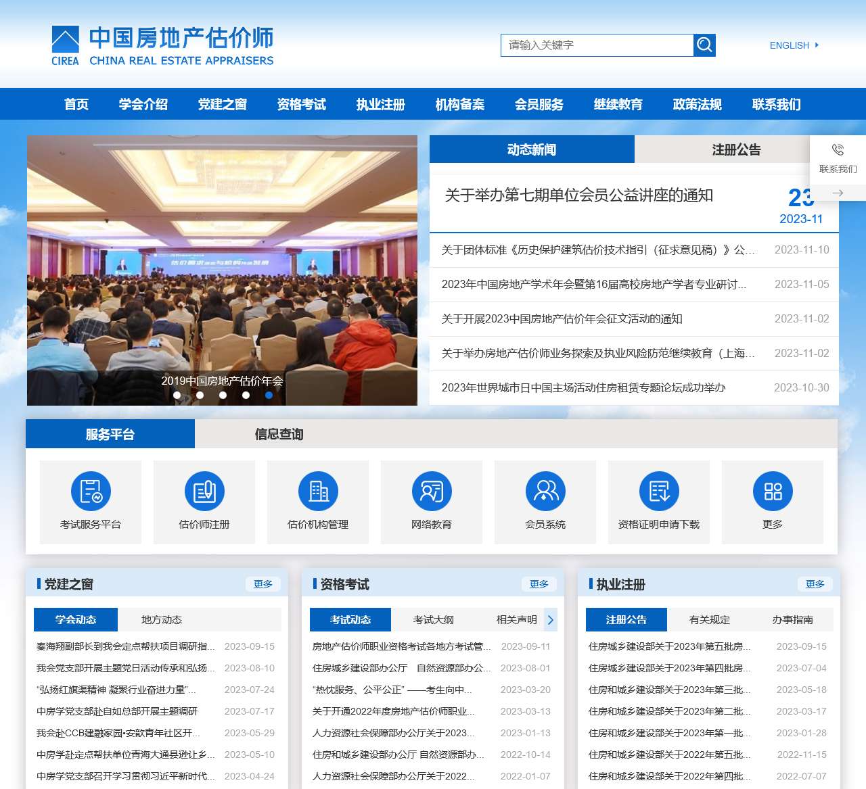Screen dimensions: 866x789
Task: Open the phone contact icon in floating sidebar
Action: [x=838, y=150]
